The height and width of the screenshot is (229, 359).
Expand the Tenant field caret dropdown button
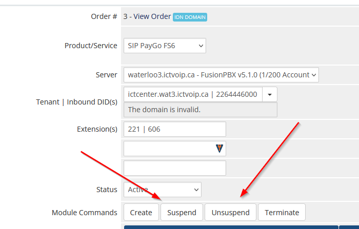[x=270, y=94]
